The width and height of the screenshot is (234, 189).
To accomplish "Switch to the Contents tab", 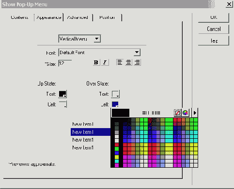I will point(19,17).
